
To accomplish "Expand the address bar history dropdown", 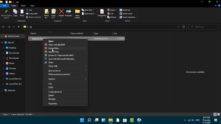I will tap(178, 27).
